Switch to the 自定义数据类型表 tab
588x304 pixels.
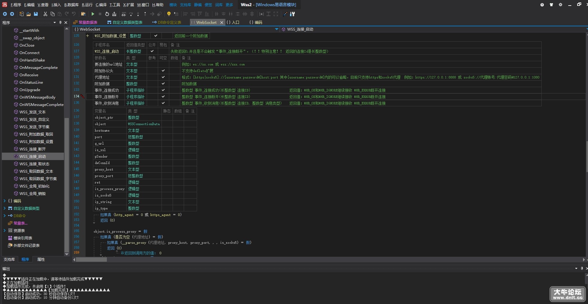pos(125,22)
